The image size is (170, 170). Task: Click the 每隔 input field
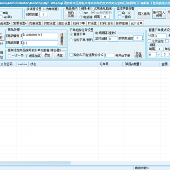pos(160,49)
